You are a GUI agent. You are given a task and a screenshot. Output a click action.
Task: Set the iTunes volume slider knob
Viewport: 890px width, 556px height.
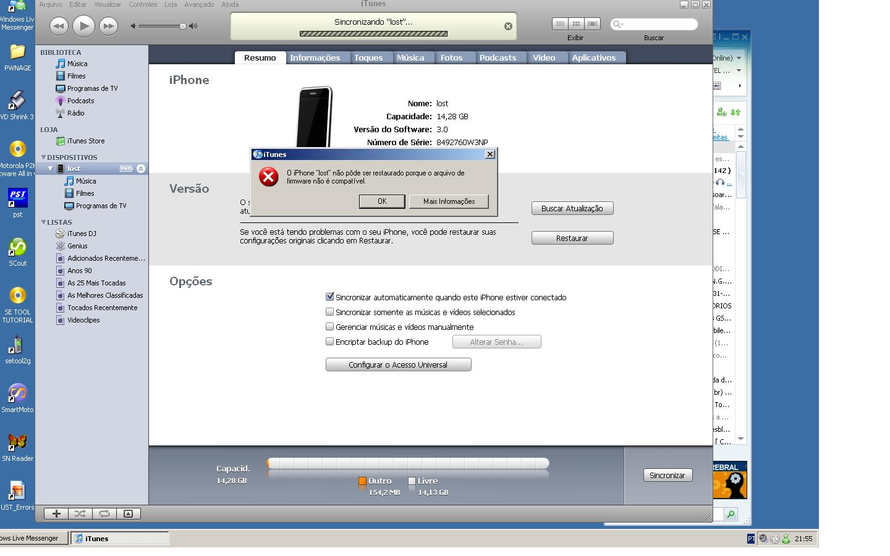[183, 26]
